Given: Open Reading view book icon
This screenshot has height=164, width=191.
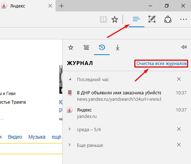Looking at the screenshot, I should [103, 20].
